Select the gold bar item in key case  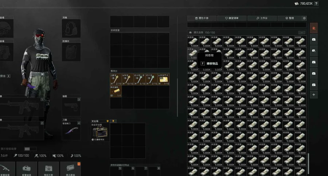(x=116, y=92)
